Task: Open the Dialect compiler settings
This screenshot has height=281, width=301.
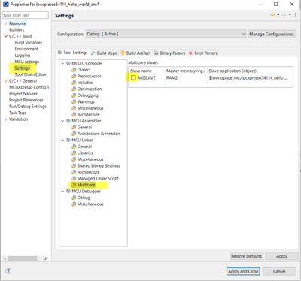Action: pyautogui.click(x=84, y=70)
